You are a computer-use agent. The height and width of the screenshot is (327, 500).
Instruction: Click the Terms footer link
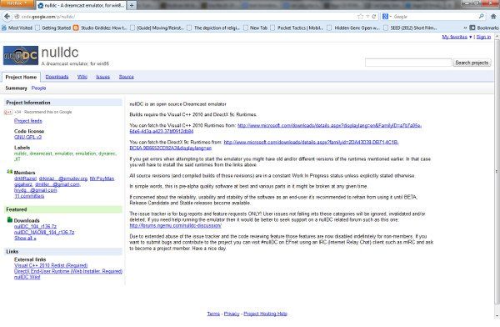(x=213, y=314)
